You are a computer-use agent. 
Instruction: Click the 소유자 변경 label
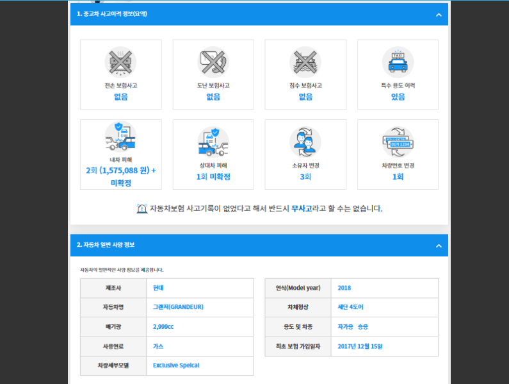point(305,165)
